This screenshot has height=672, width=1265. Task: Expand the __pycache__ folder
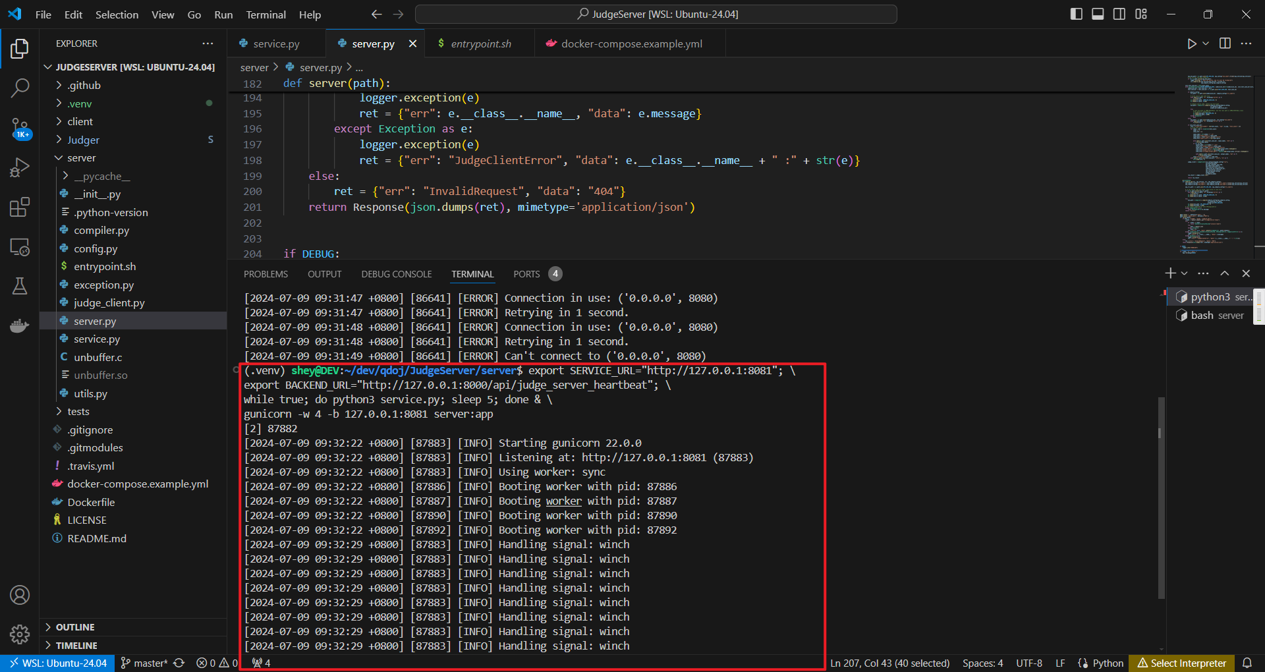pos(66,176)
